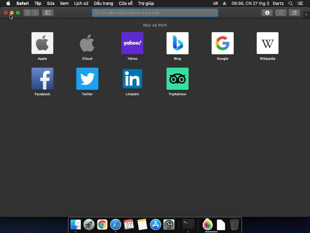Toggle the Safari sidebar
310x233 pixels.
tap(48, 13)
